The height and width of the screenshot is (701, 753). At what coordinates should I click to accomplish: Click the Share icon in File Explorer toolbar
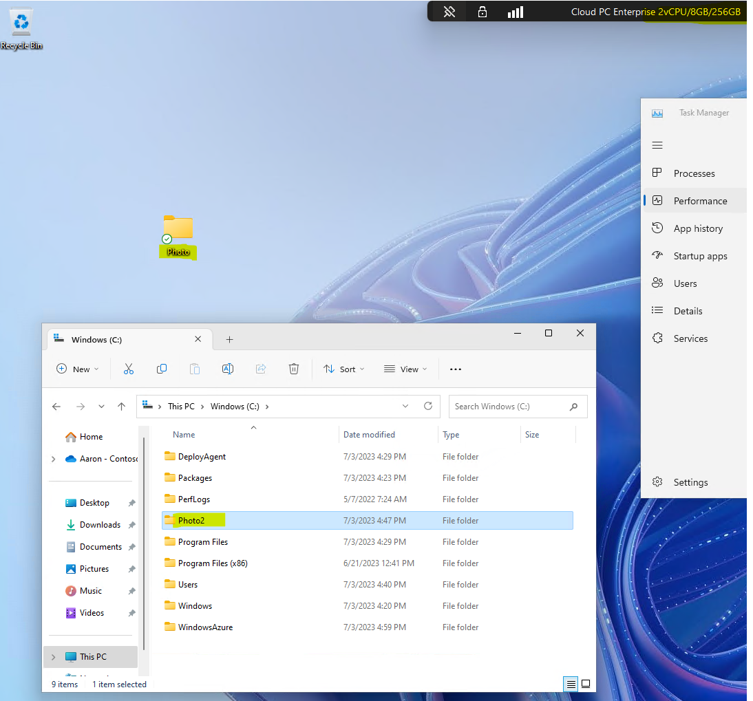point(261,369)
